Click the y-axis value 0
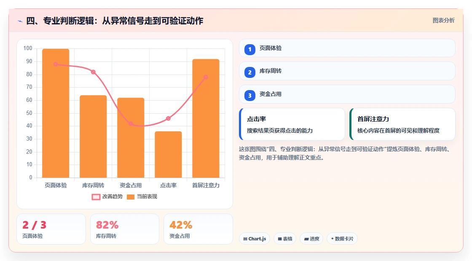The image size is (472, 261). pyautogui.click(x=31, y=177)
